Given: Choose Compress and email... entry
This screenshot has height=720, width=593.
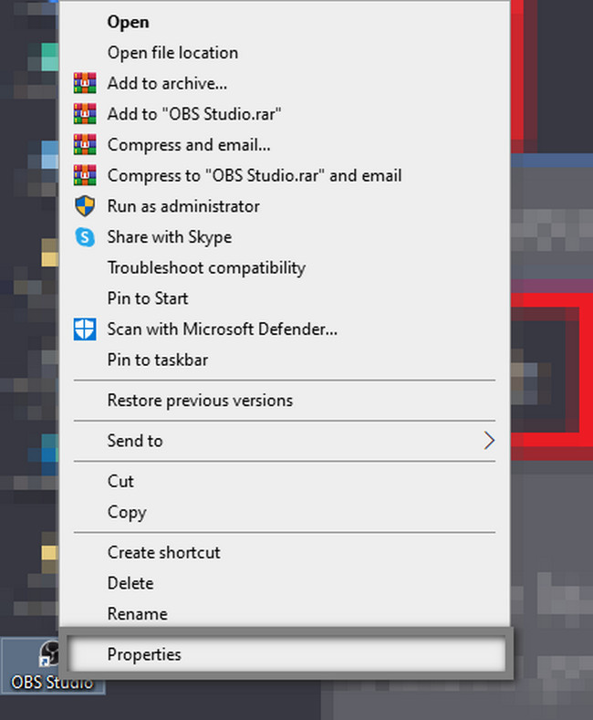Looking at the screenshot, I should [285, 145].
